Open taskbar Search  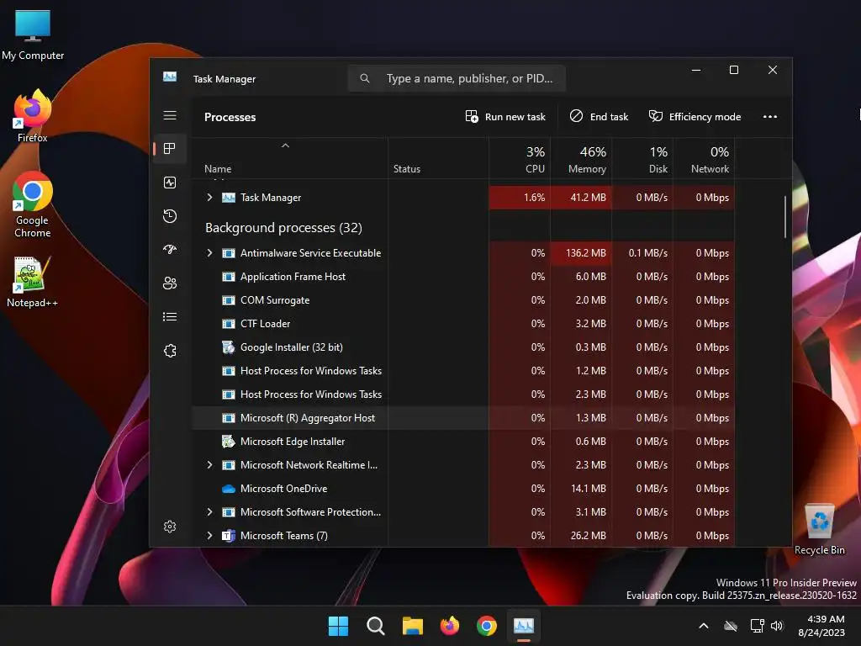click(x=376, y=626)
